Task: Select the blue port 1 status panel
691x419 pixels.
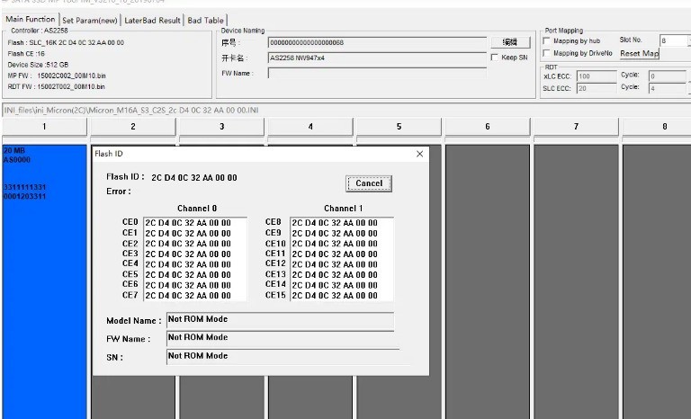Action: tap(44, 282)
